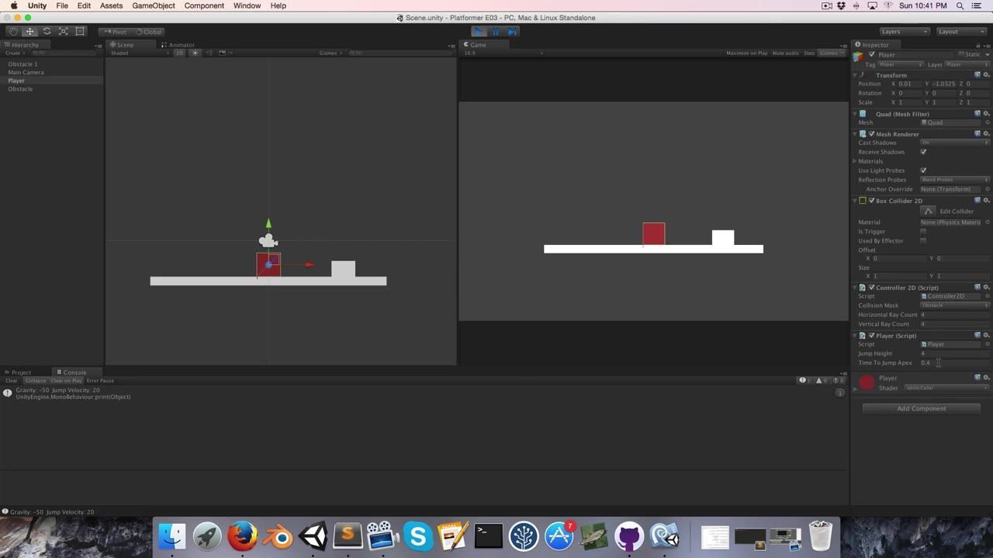This screenshot has height=558, width=993.
Task: Select the Move tool in toolbar
Action: pyautogui.click(x=29, y=32)
